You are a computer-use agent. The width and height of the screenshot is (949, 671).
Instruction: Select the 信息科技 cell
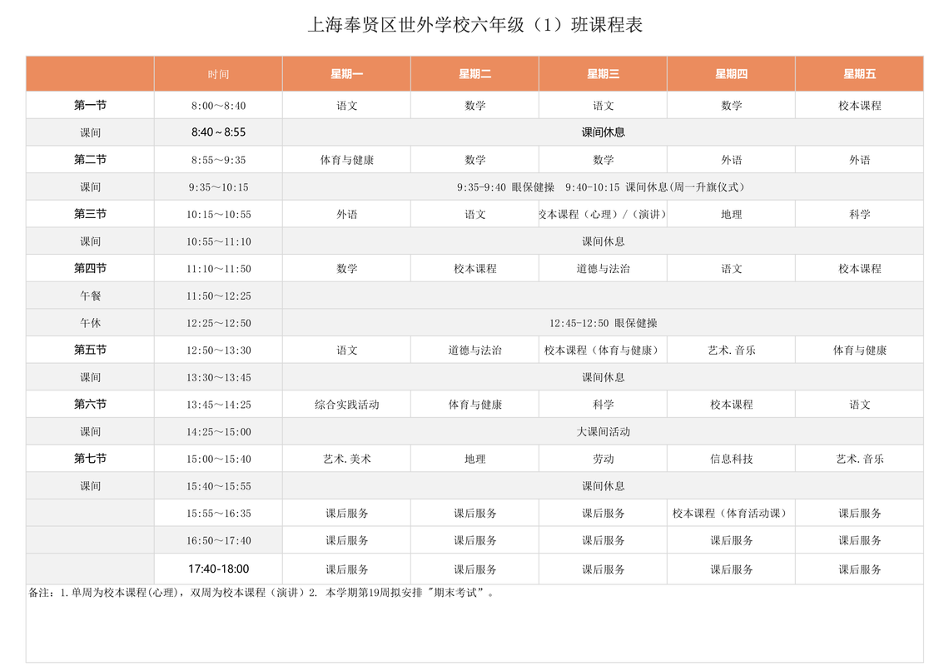731,459
